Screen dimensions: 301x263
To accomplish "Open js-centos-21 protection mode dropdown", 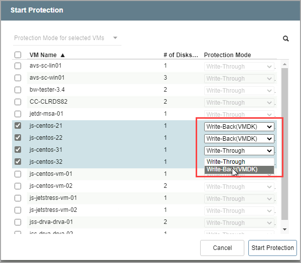I will coord(239,127).
